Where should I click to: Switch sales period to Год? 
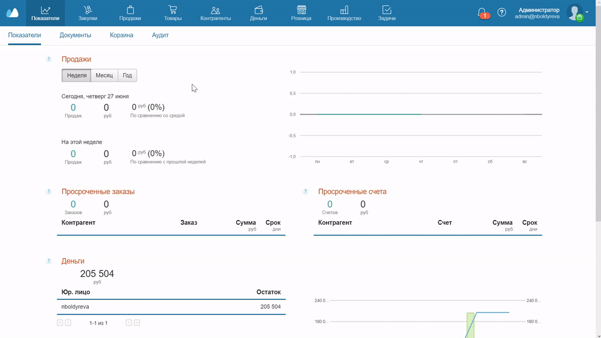point(127,76)
